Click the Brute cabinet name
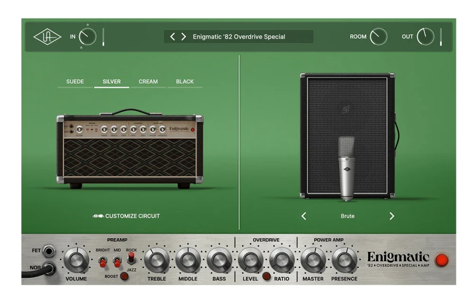This screenshot has height=301, width=476. [x=347, y=216]
